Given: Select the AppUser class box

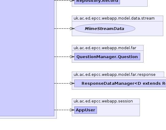Looking at the screenshot, I should coord(86,110).
